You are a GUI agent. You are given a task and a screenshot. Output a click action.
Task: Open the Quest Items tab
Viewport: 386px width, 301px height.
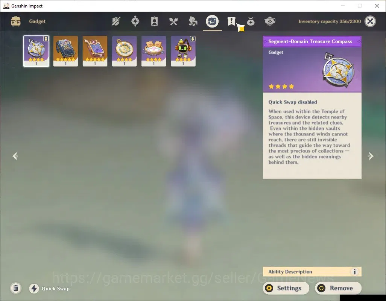231,21
